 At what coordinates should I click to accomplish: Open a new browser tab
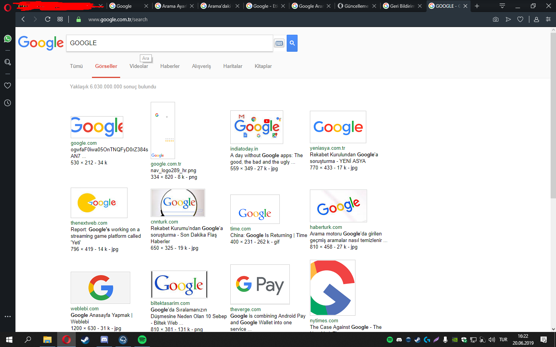pyautogui.click(x=477, y=6)
